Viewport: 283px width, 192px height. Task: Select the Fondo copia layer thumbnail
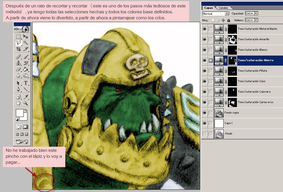pos(219,113)
